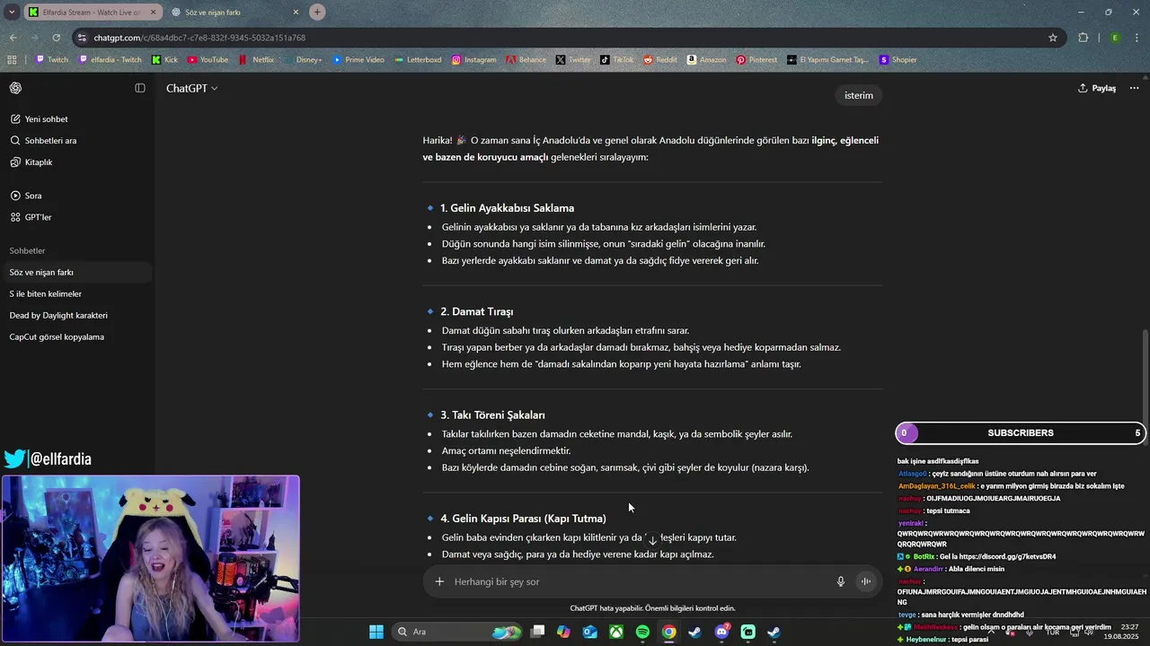
Task: Open the TikTok bookmark
Action: [617, 60]
